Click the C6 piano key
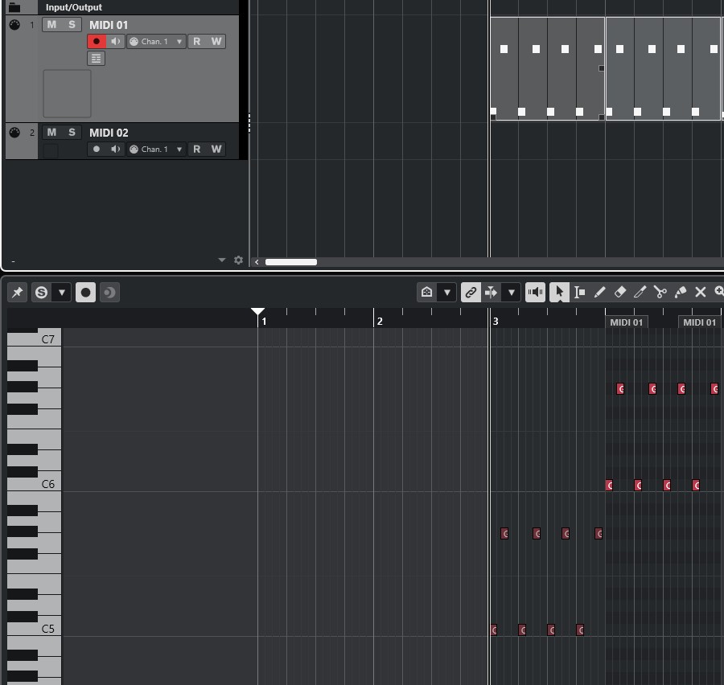The width and height of the screenshot is (724, 685). click(34, 484)
